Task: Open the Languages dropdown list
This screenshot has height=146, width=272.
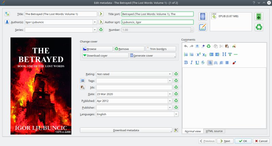Action: click(176, 114)
